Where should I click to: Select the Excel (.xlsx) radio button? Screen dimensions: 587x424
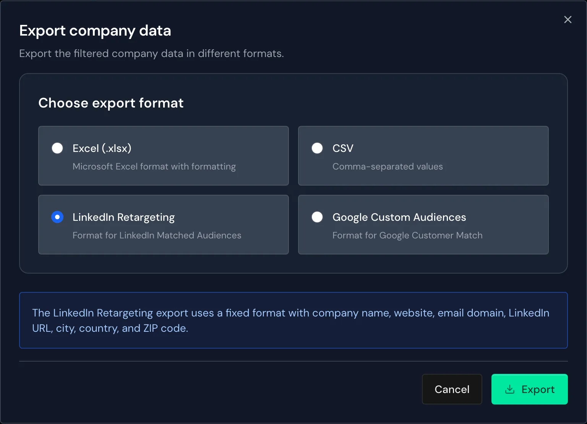[x=57, y=148]
